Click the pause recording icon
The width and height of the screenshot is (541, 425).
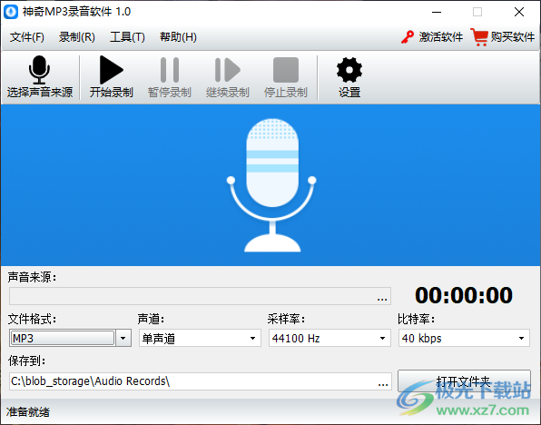point(170,70)
